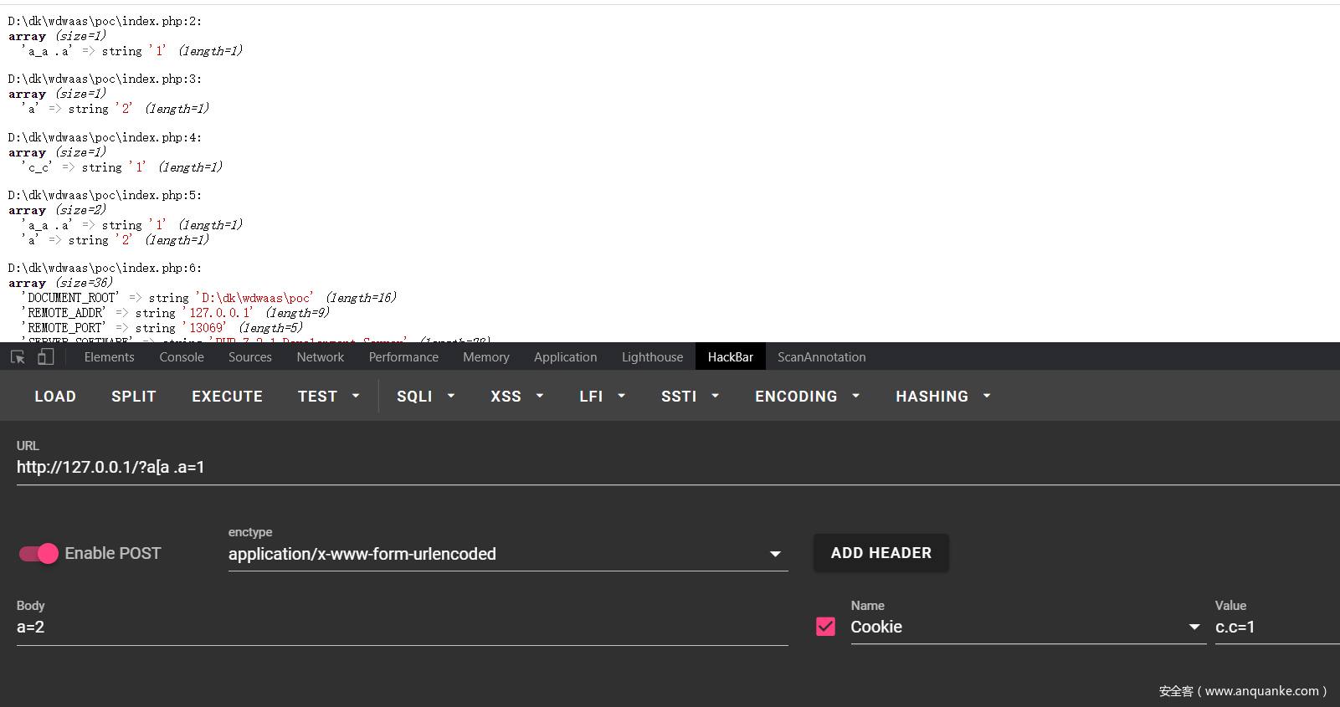Open the ENCODING dropdown menu
The image size is (1340, 707).
click(807, 397)
